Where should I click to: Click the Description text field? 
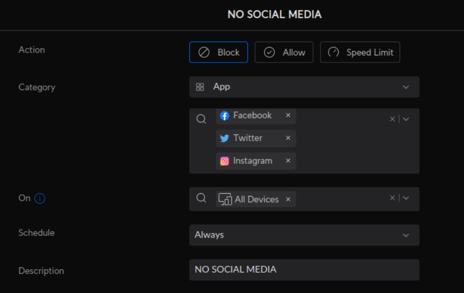click(304, 270)
